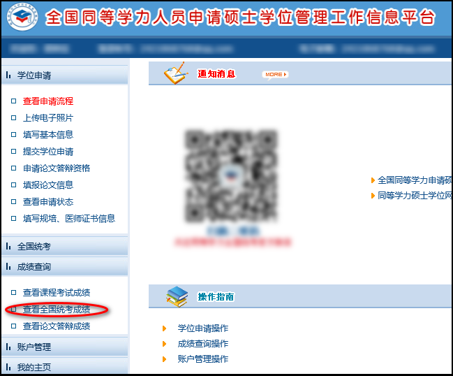The height and width of the screenshot is (376, 453).
Task: Open 查看论文答辩成绩 link
Action: coord(57,326)
